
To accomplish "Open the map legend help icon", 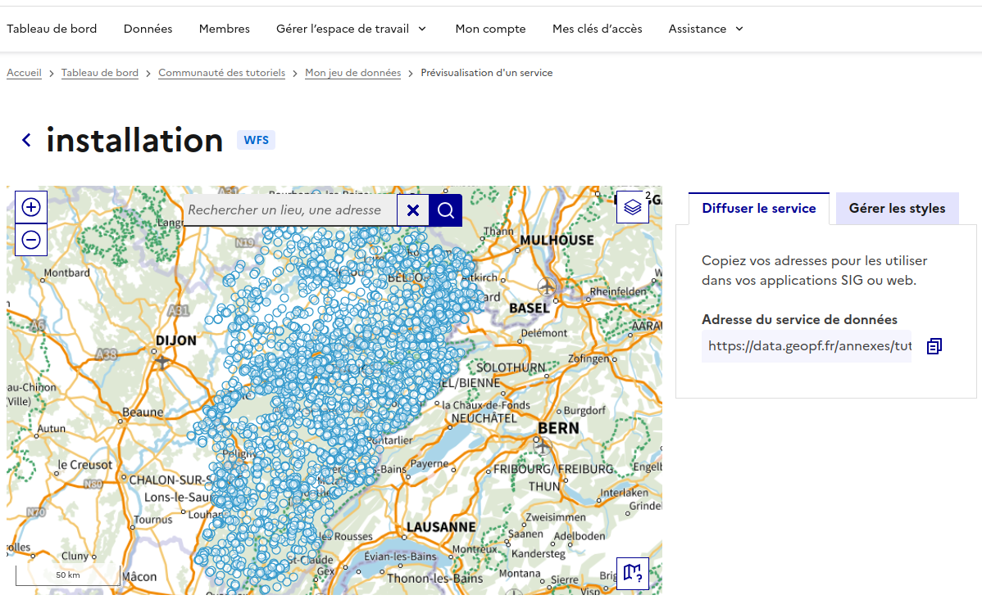I will pyautogui.click(x=633, y=573).
